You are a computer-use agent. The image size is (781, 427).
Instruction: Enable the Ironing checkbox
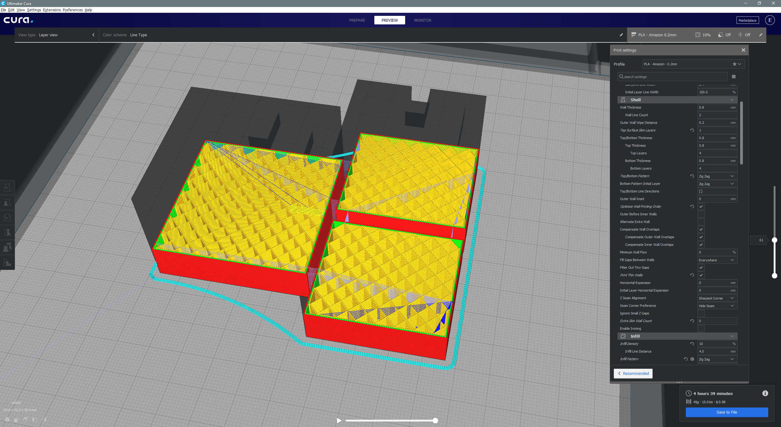pos(701,328)
